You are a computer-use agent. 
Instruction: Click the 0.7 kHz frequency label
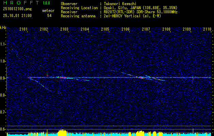pyautogui.click(x=3, y=112)
